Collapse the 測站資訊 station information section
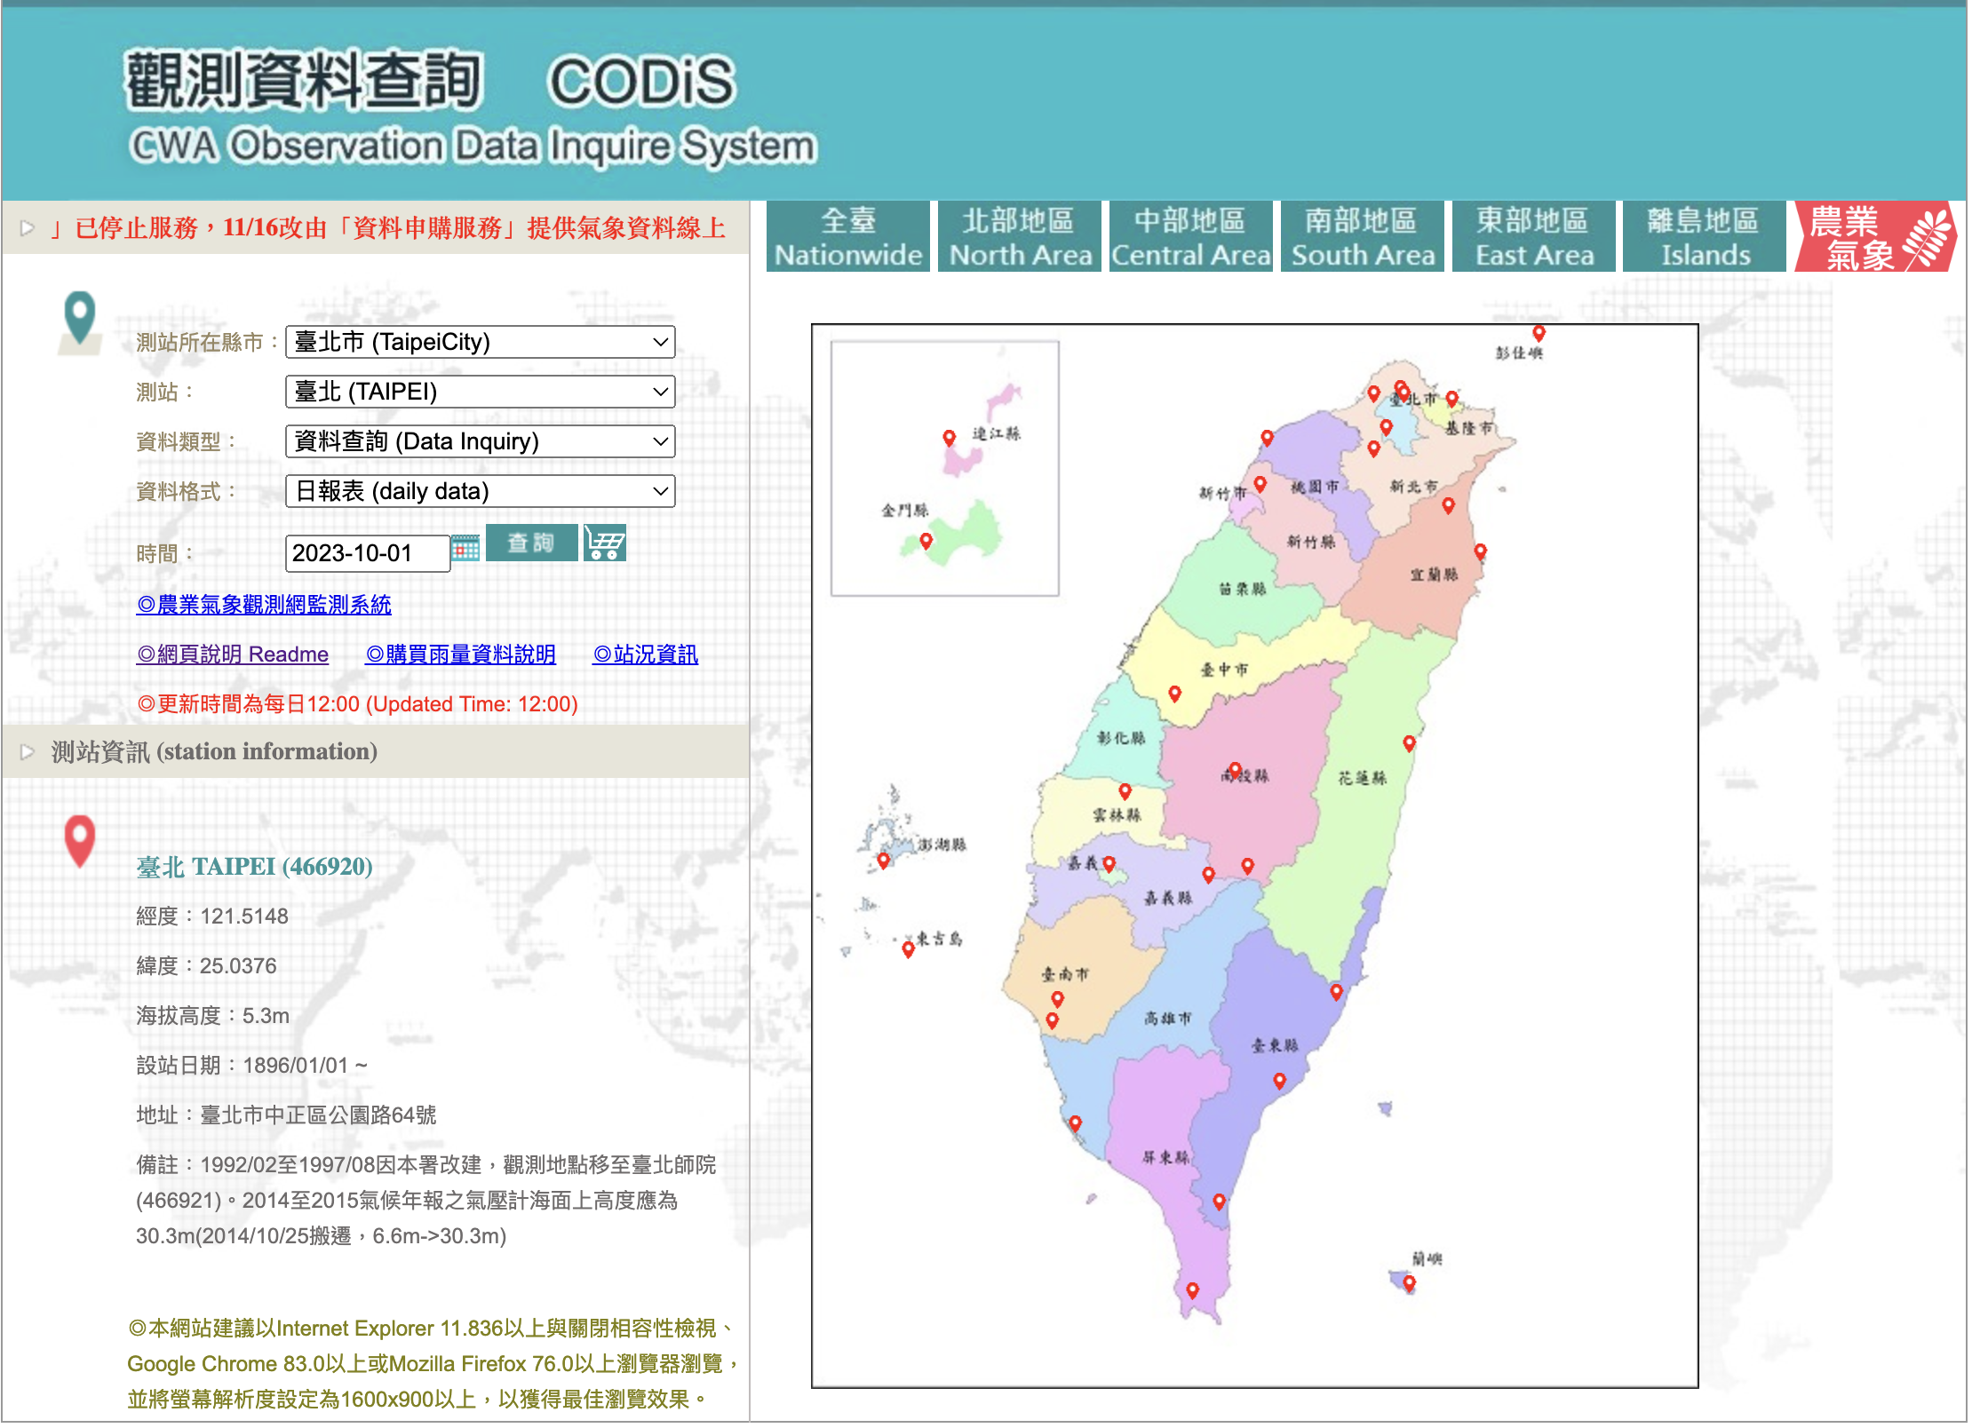Image resolution: width=1972 pixels, height=1428 pixels. click(28, 752)
